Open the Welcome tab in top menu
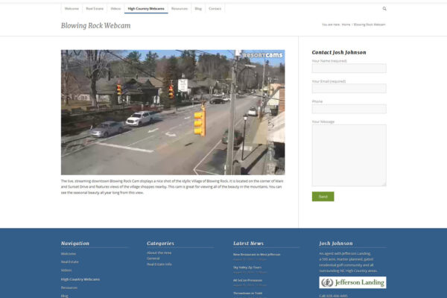Screen dimensions: 447x298 (x=72, y=8)
